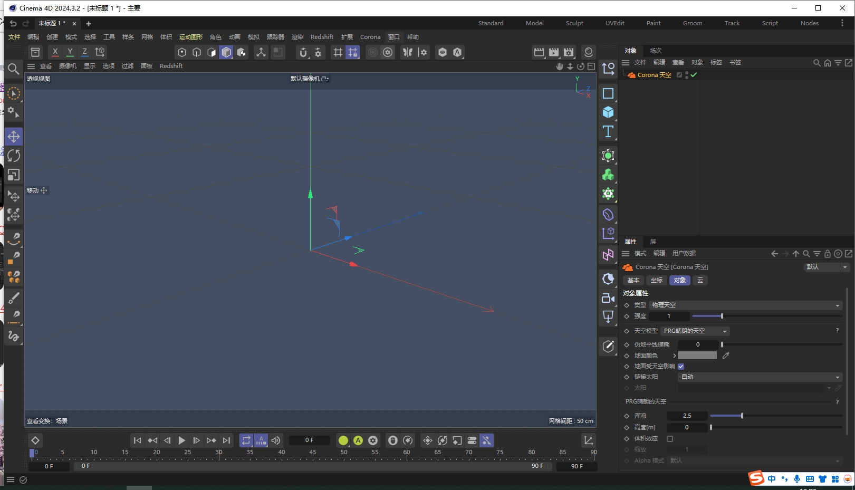This screenshot has width=855, height=490.
Task: Select Points mode icon in toolbar
Action: [x=182, y=52]
